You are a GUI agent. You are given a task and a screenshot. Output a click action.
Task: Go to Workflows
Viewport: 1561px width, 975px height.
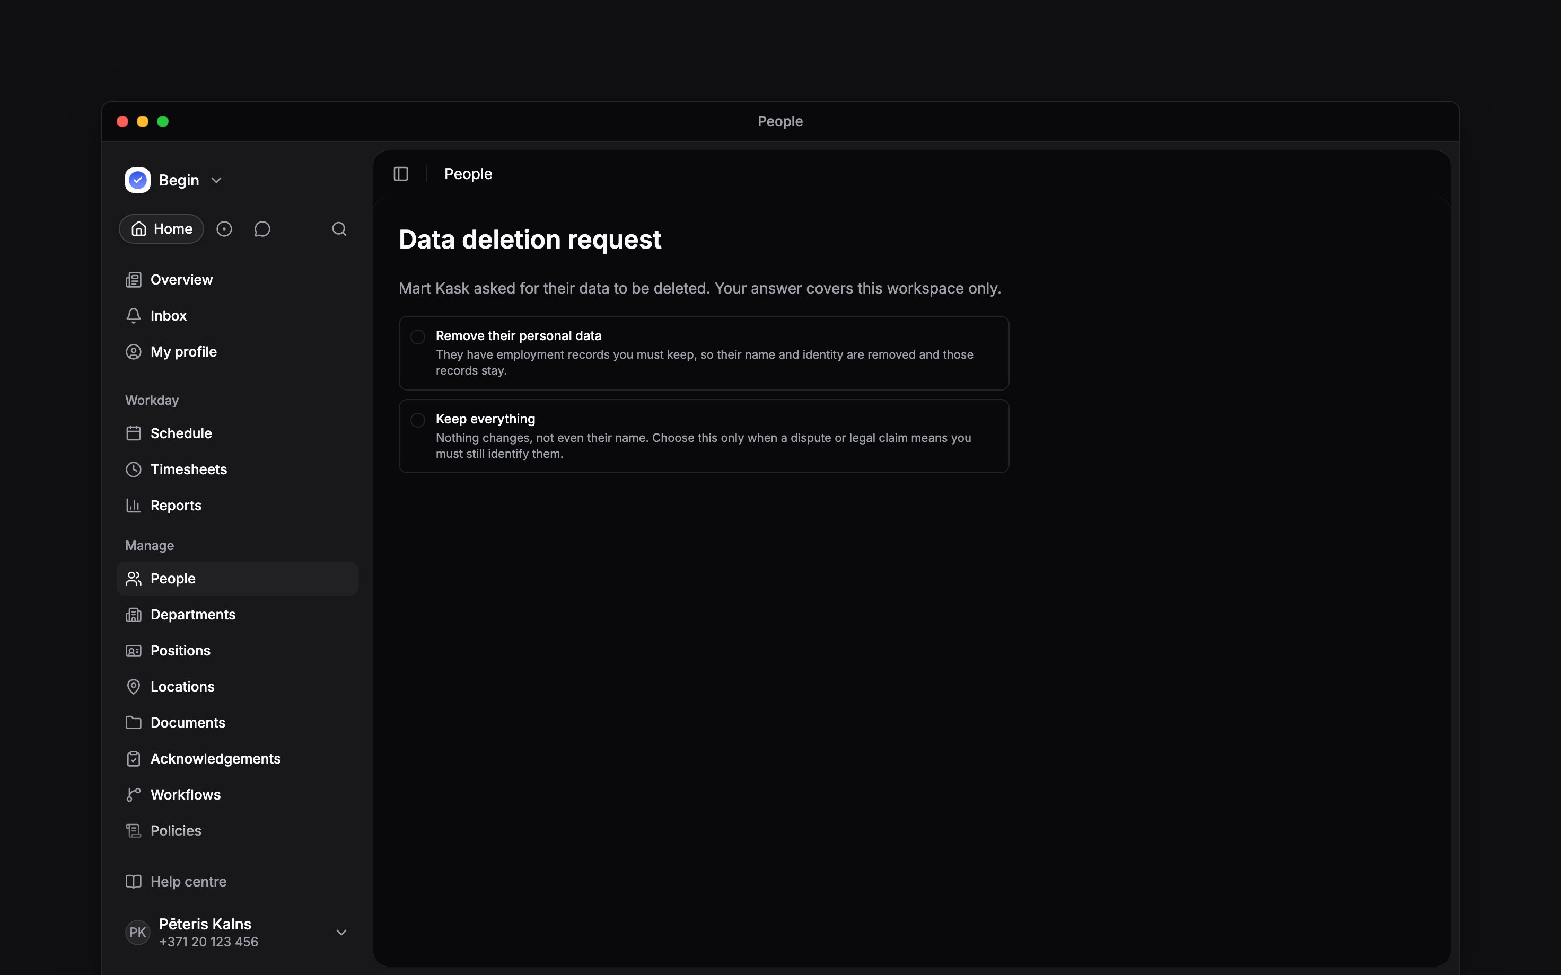238,795
